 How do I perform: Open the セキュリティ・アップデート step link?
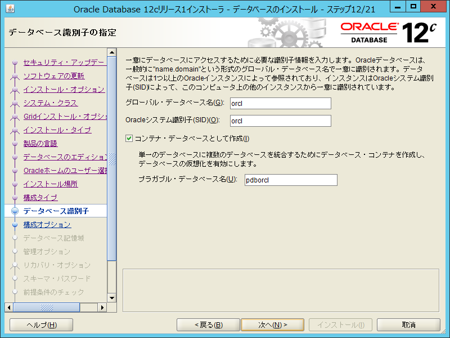click(64, 63)
